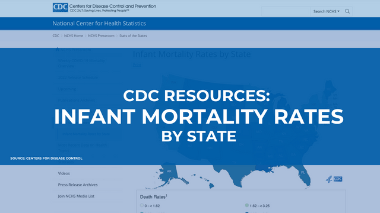Click into the search text field
Screen dimensions: 380x213
tap(286, 11)
